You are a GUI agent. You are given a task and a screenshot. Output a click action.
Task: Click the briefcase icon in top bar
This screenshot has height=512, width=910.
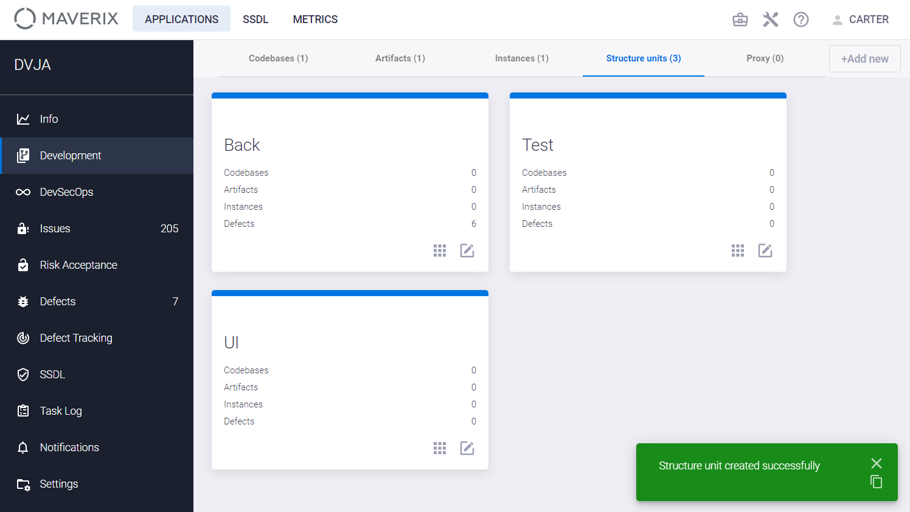pos(740,19)
